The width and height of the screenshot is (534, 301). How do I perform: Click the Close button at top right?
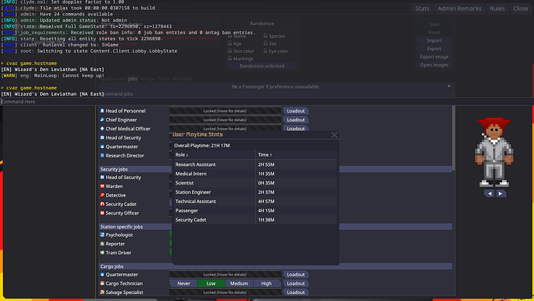[520, 8]
